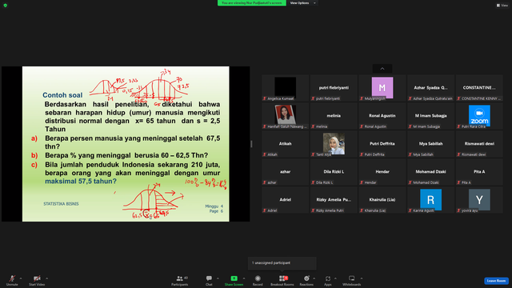
Task: Select Khairulia (Lia)'s participant tile
Action: click(x=382, y=200)
